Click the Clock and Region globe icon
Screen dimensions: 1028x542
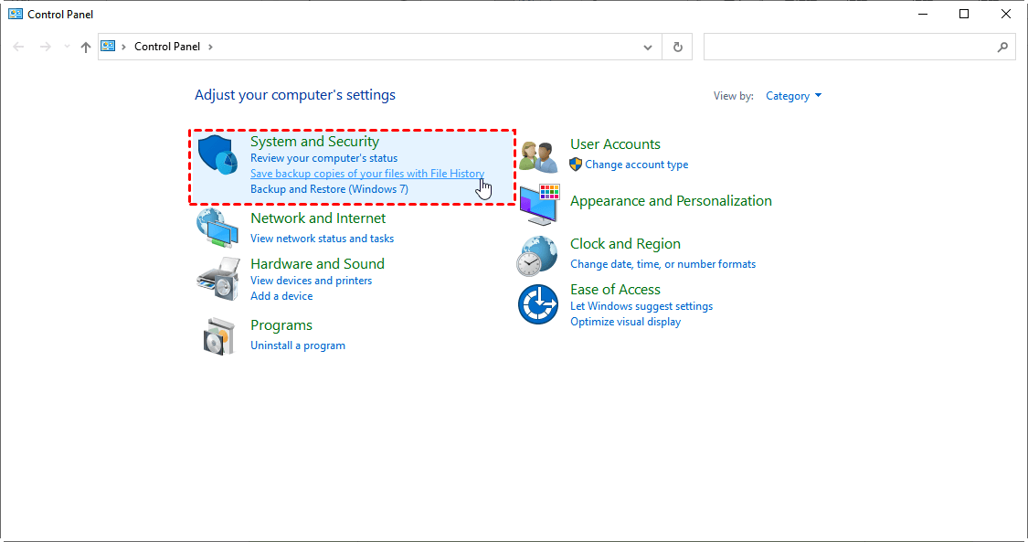tap(537, 255)
